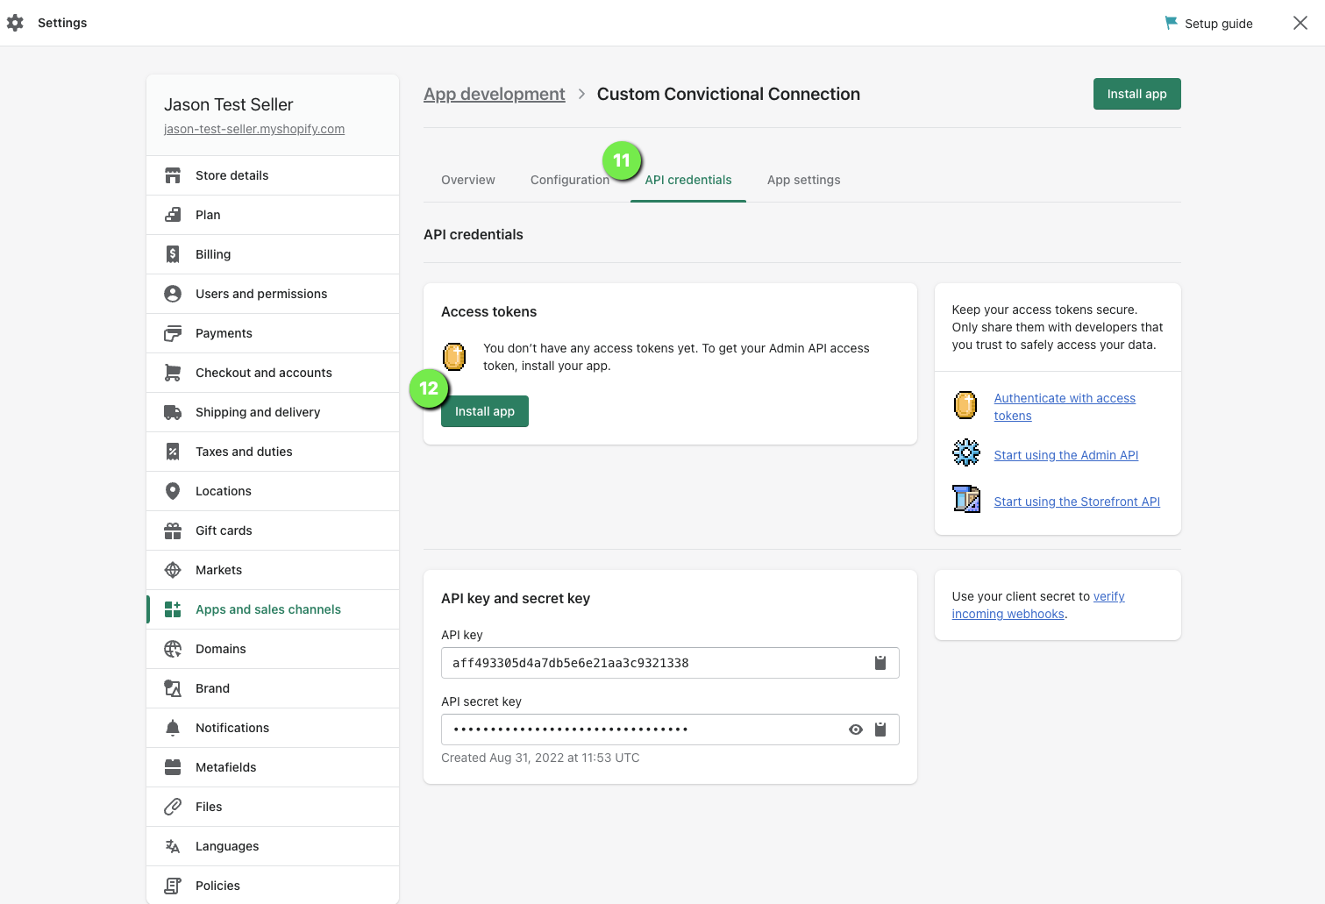
Task: Click the API secret key input field
Action: pyautogui.click(x=670, y=730)
